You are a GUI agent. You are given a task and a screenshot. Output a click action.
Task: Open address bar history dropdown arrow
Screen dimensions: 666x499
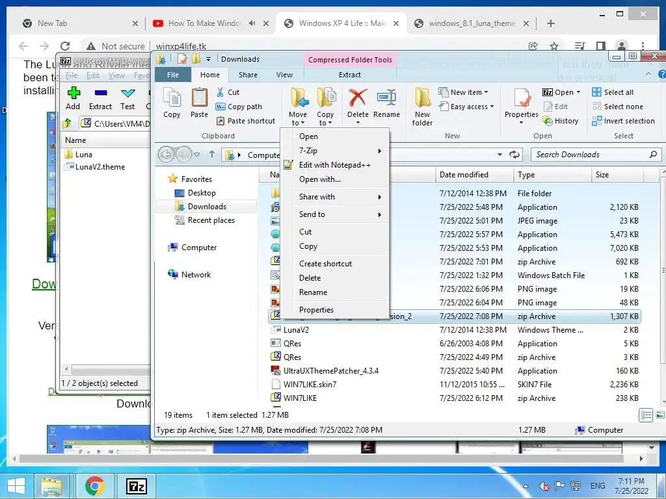[x=500, y=155]
